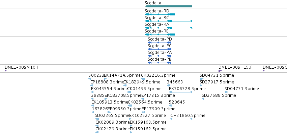The height and width of the screenshot is (134, 287).
Task: Open EST SD02265.5prime
Action: (97, 119)
